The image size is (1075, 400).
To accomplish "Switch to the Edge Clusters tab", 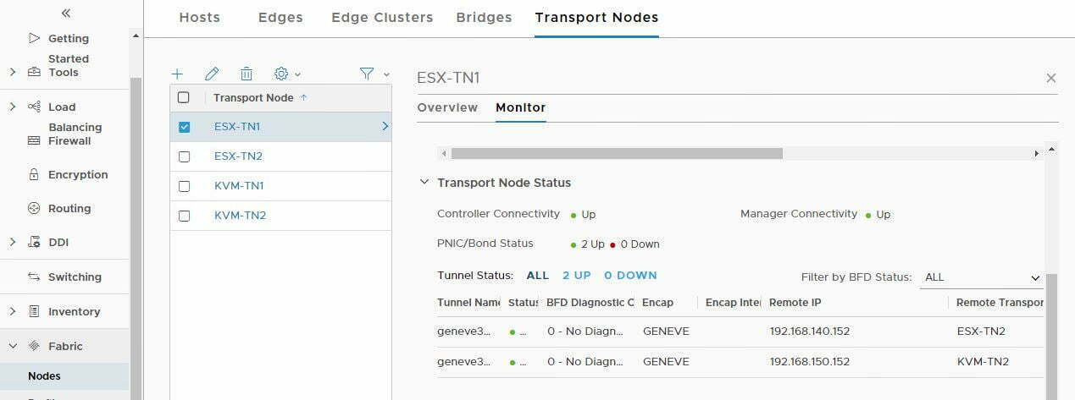I will 382,17.
